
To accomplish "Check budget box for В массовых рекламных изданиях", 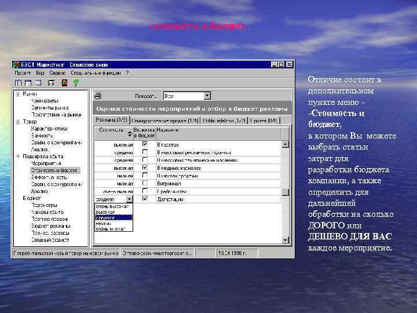I will (x=145, y=152).
